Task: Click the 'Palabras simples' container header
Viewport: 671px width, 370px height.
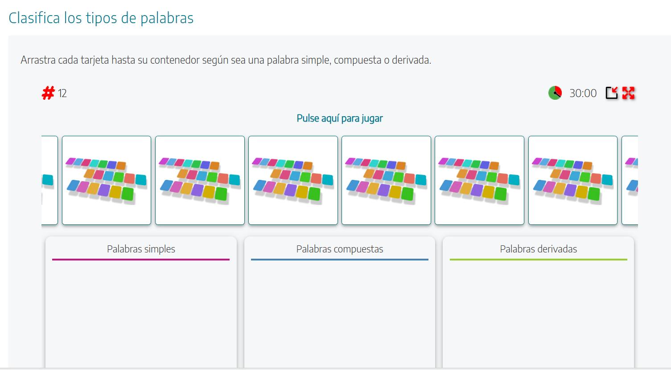Action: point(141,249)
